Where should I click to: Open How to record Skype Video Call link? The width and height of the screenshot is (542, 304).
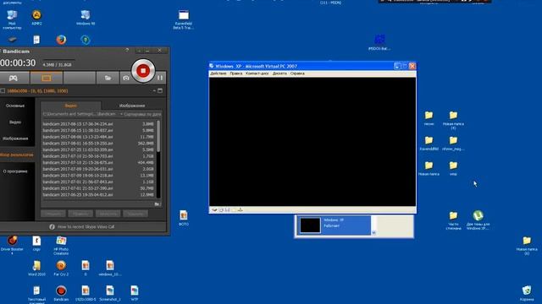pyautogui.click(x=86, y=227)
